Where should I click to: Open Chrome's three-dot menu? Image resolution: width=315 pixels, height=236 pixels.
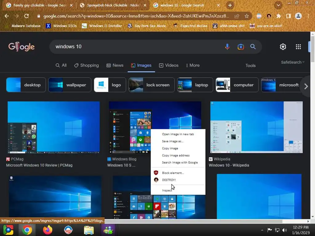tap(308, 16)
